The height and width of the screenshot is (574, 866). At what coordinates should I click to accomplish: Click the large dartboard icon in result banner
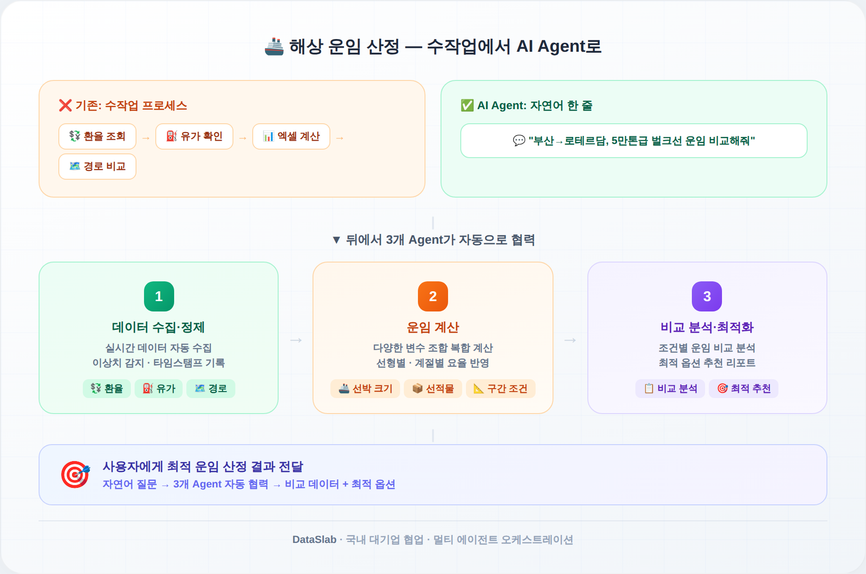(75, 475)
